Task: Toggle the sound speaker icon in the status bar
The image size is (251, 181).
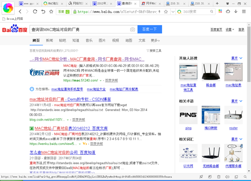Action: click(227, 176)
